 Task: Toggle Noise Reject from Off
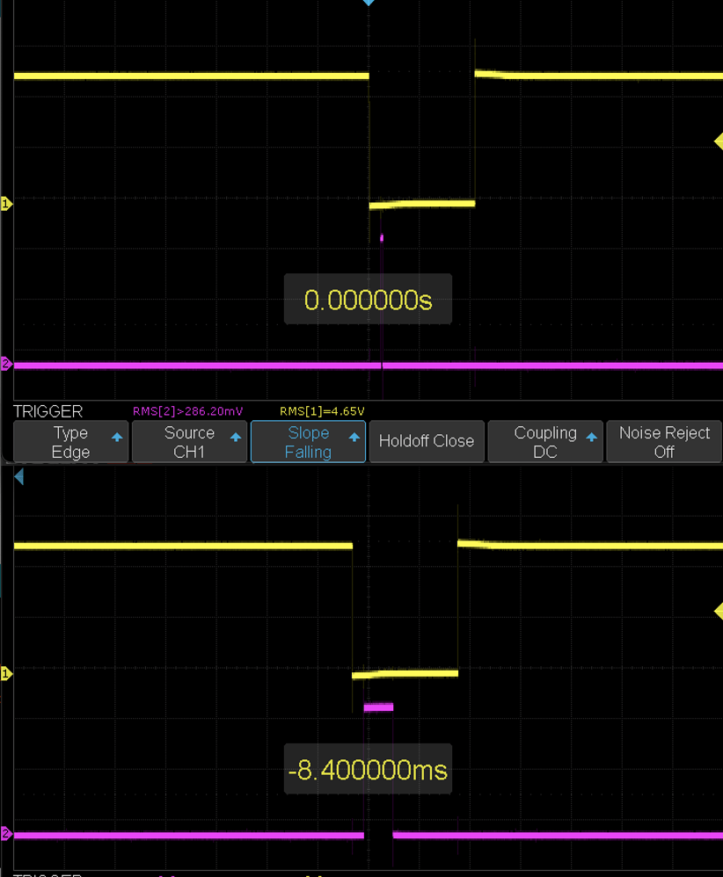coord(664,440)
